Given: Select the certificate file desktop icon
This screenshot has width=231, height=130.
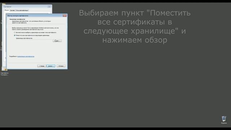Looking at the screenshot, I should tap(5, 71).
